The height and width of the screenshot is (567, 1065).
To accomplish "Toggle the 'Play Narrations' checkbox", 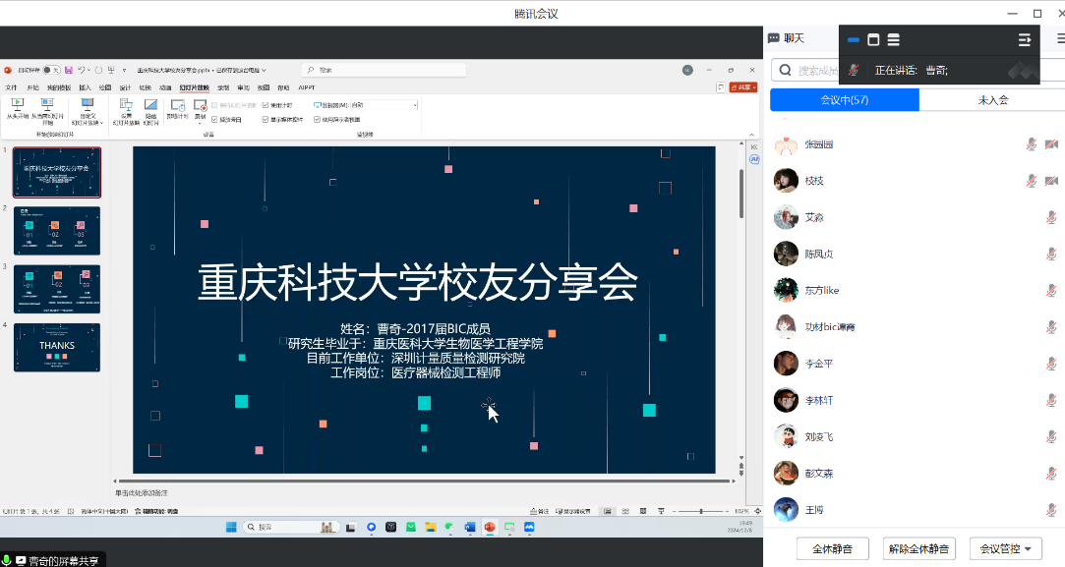I will [214, 120].
